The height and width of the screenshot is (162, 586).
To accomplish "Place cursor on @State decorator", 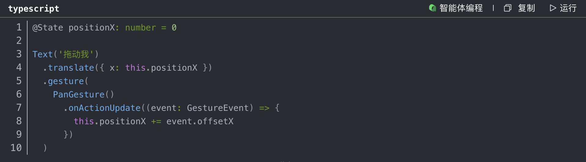I will click(x=48, y=28).
